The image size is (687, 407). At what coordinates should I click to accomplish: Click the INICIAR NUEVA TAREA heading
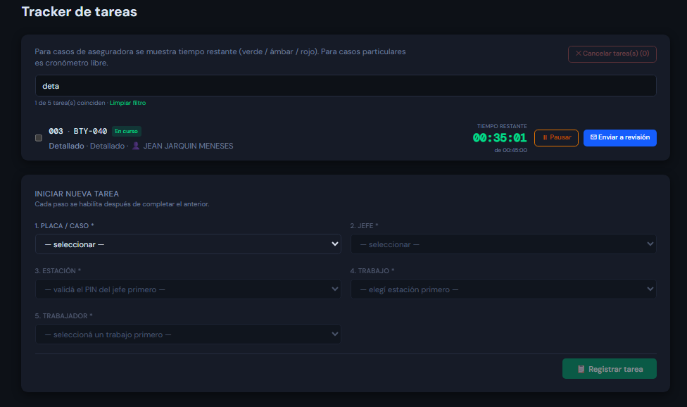point(77,194)
